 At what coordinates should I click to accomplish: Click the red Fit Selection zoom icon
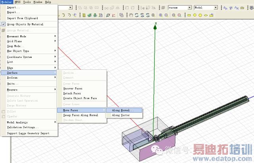click(179, 15)
